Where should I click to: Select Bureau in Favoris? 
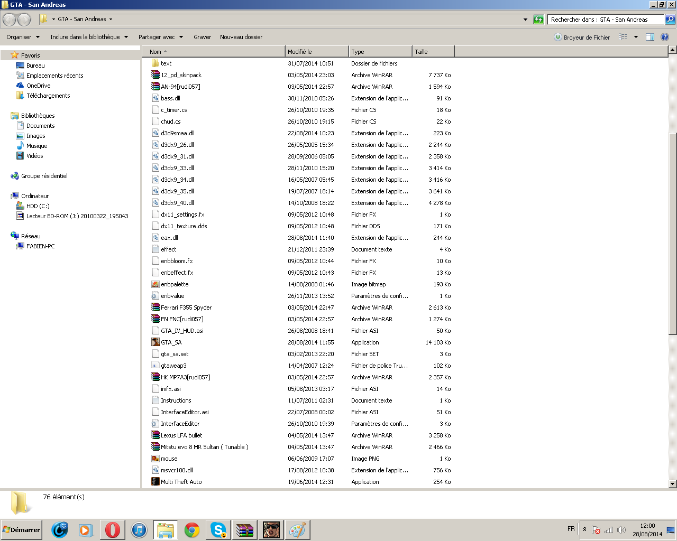(x=35, y=66)
